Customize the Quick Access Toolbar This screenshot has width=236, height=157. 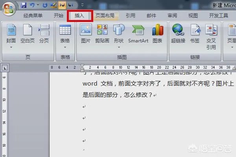point(82,5)
